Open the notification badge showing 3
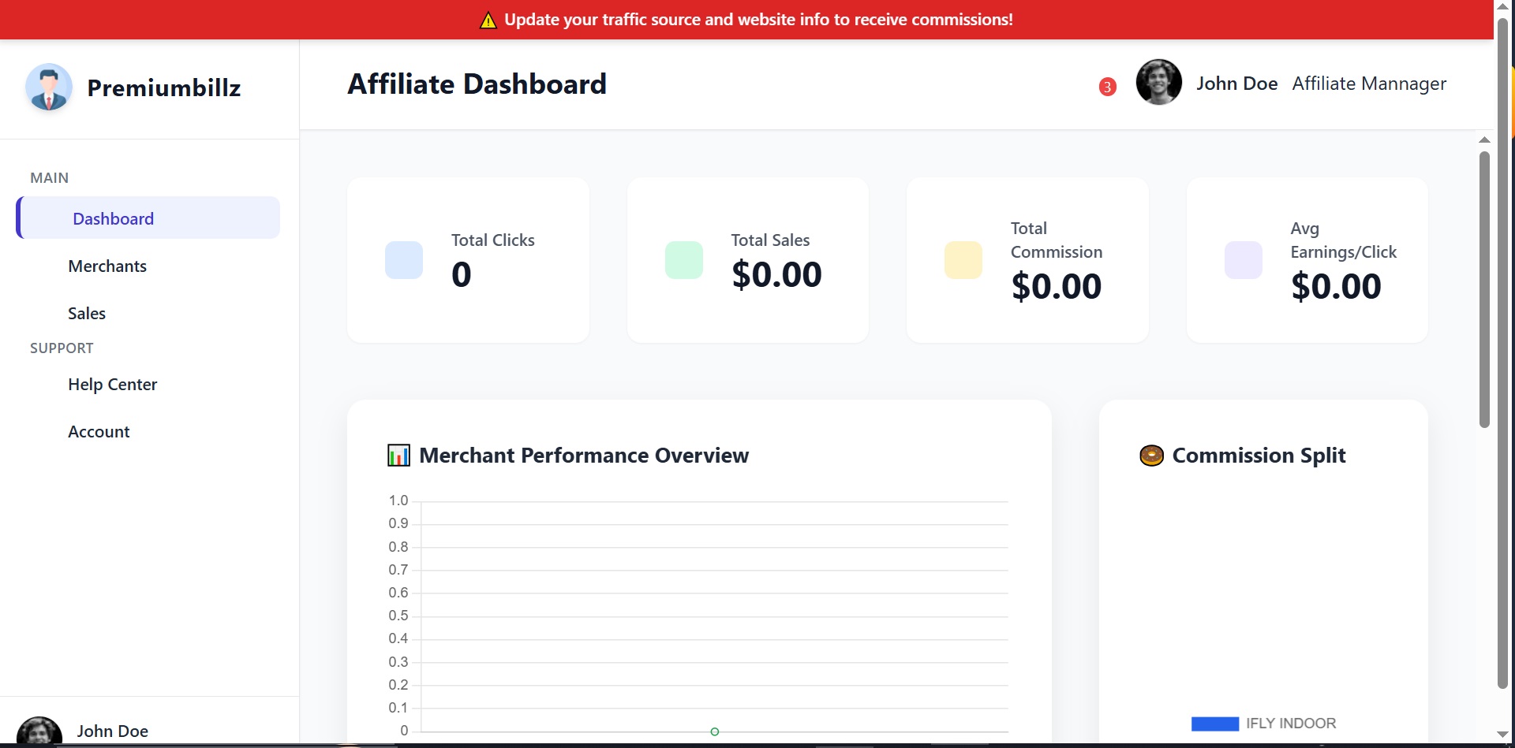This screenshot has width=1515, height=748. (1107, 87)
